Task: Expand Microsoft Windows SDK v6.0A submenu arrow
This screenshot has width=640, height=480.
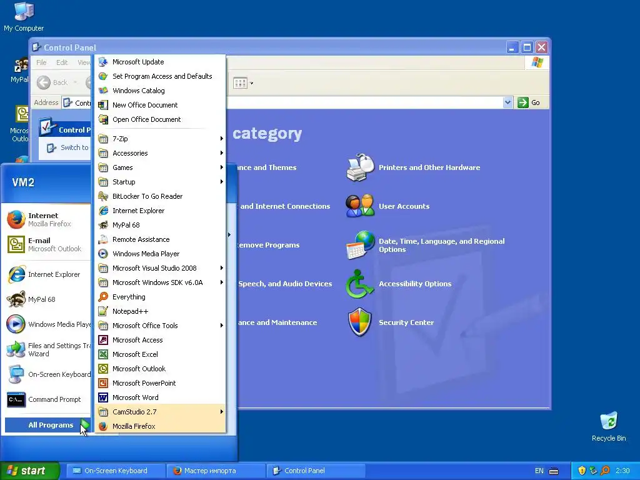Action: click(x=222, y=282)
